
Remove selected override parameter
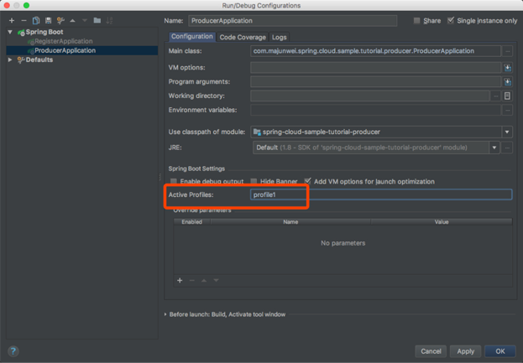point(191,280)
